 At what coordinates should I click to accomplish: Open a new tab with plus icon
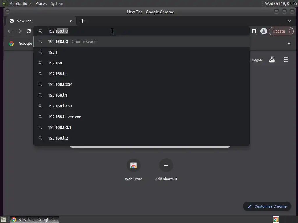point(82,21)
